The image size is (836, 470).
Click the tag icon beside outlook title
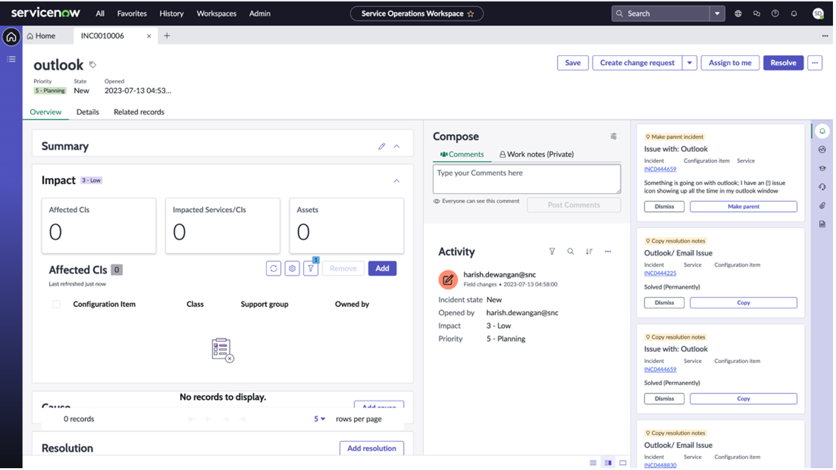[92, 65]
